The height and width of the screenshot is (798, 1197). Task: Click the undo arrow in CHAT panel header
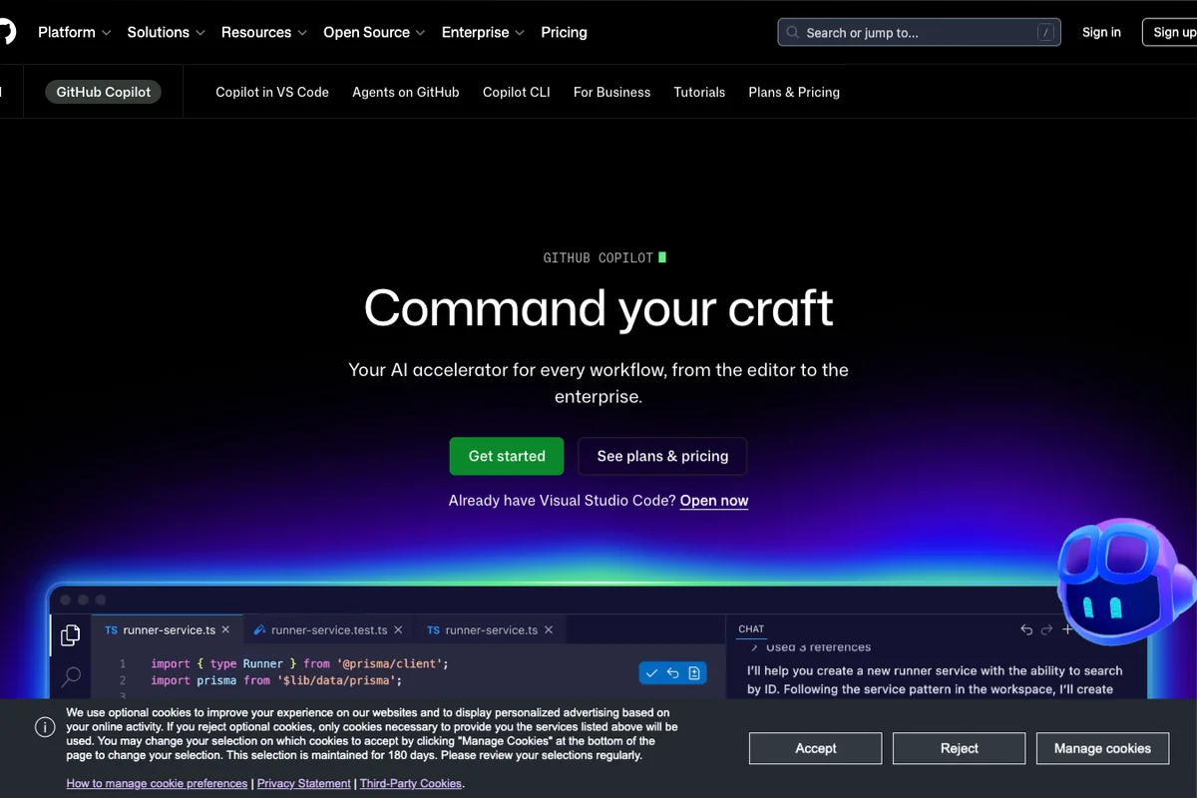pyautogui.click(x=1026, y=629)
